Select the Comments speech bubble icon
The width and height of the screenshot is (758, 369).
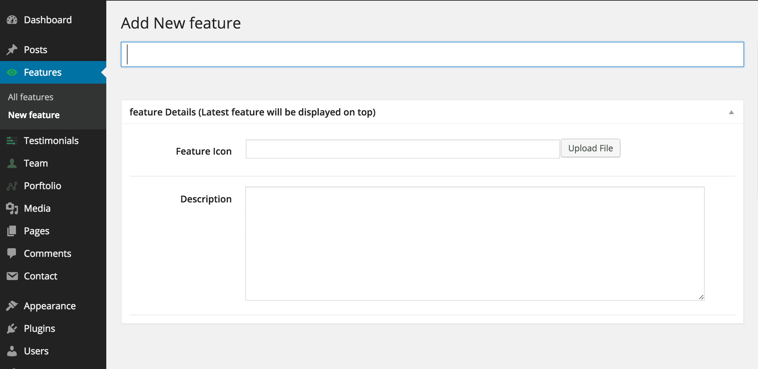click(12, 253)
